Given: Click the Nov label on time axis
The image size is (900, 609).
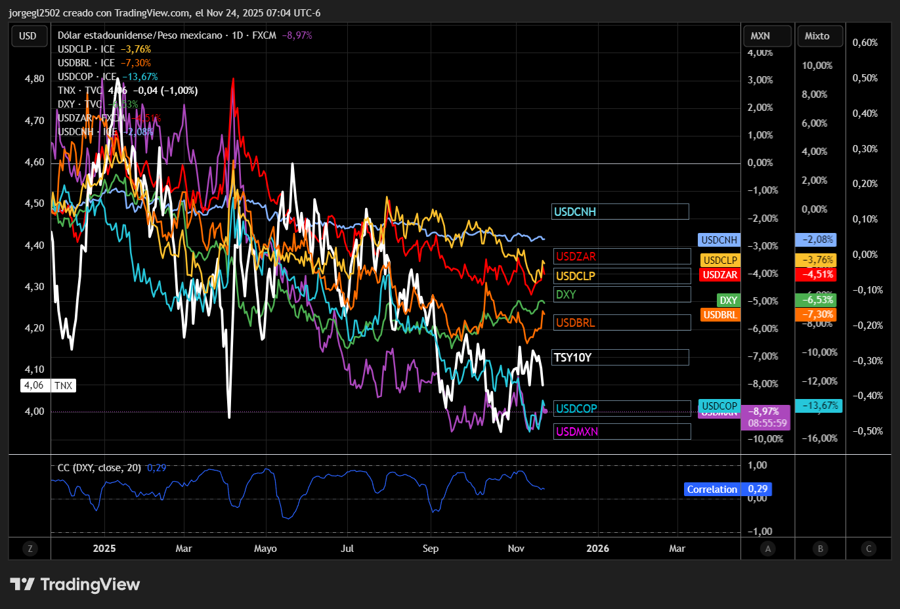Looking at the screenshot, I should [x=516, y=549].
